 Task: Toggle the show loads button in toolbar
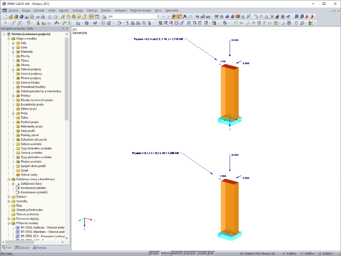click(174, 17)
